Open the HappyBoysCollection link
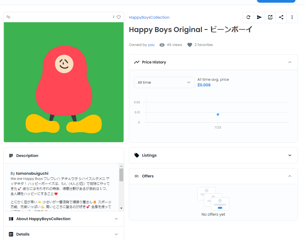 click(x=149, y=17)
